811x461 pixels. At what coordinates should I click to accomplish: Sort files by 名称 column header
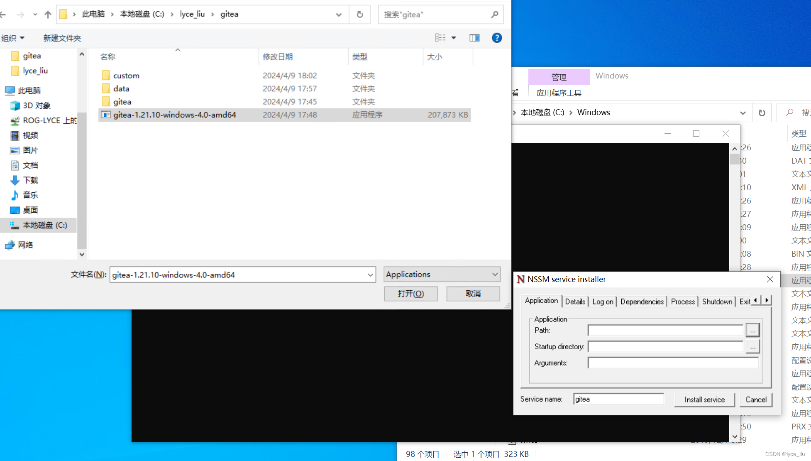107,57
